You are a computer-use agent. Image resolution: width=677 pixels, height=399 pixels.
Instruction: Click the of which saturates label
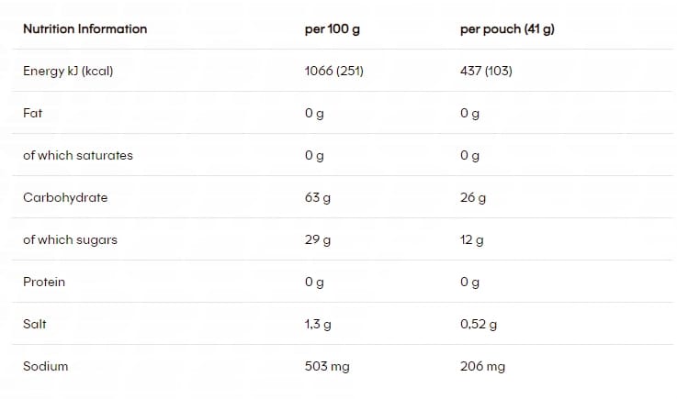(78, 155)
